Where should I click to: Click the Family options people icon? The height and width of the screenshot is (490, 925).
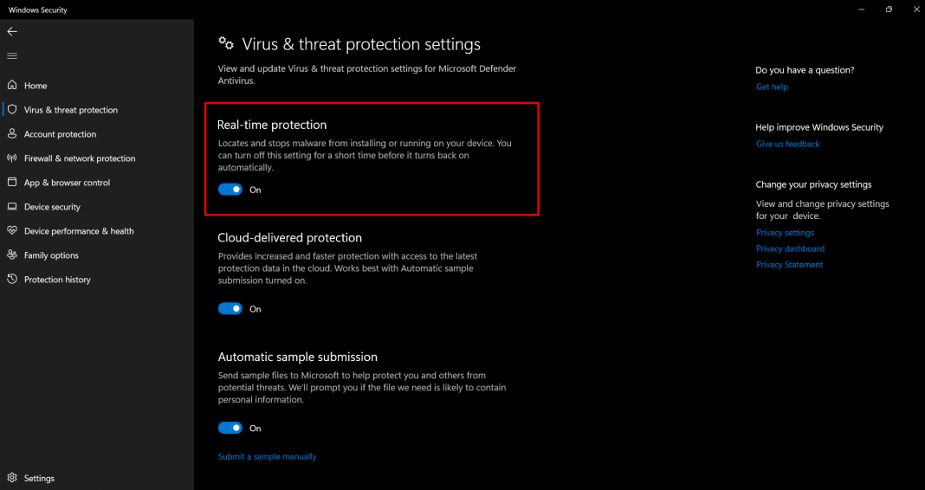click(12, 255)
